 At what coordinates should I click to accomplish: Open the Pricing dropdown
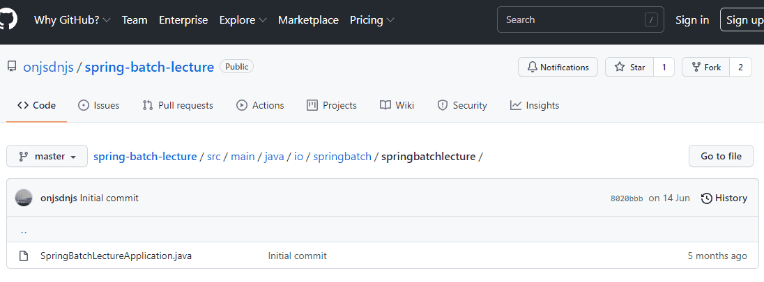372,20
